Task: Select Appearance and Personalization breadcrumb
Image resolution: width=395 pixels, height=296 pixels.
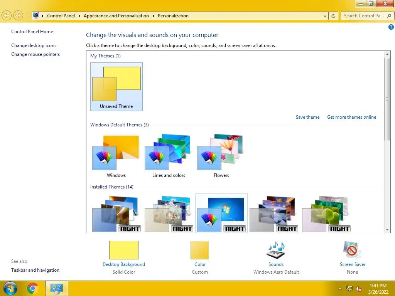Action: click(116, 15)
